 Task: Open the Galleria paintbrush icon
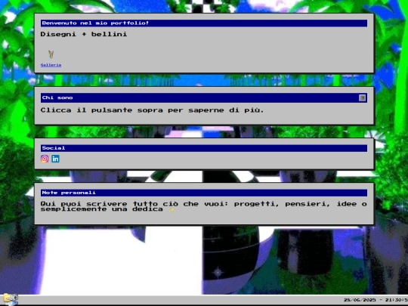click(x=51, y=54)
